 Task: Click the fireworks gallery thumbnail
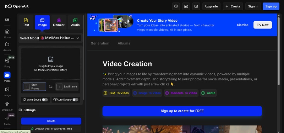(127, 129)
